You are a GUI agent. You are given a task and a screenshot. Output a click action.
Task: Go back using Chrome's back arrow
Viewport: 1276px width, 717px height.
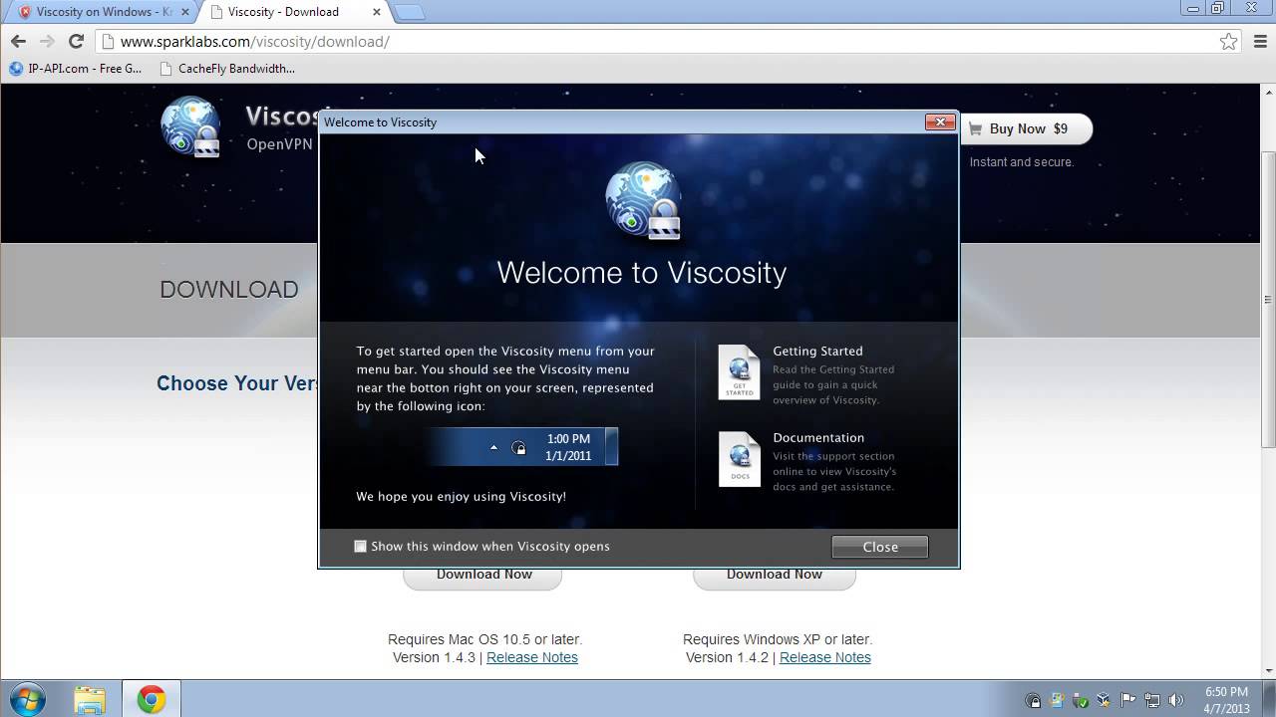tap(18, 41)
